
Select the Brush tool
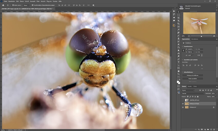[x=179, y=36]
